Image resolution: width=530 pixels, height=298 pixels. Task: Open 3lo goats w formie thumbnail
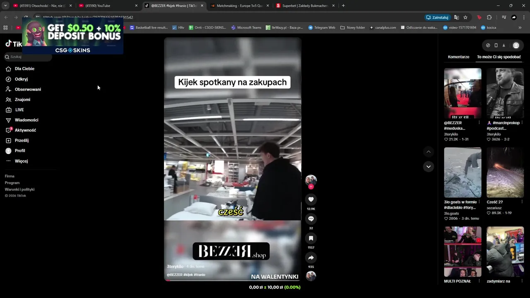click(x=463, y=173)
